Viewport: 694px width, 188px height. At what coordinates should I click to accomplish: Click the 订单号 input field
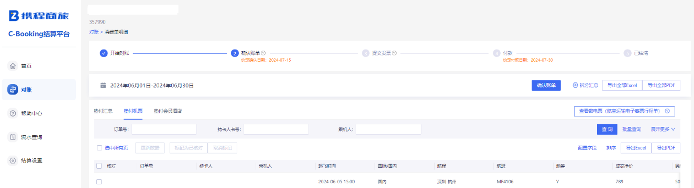164,129
